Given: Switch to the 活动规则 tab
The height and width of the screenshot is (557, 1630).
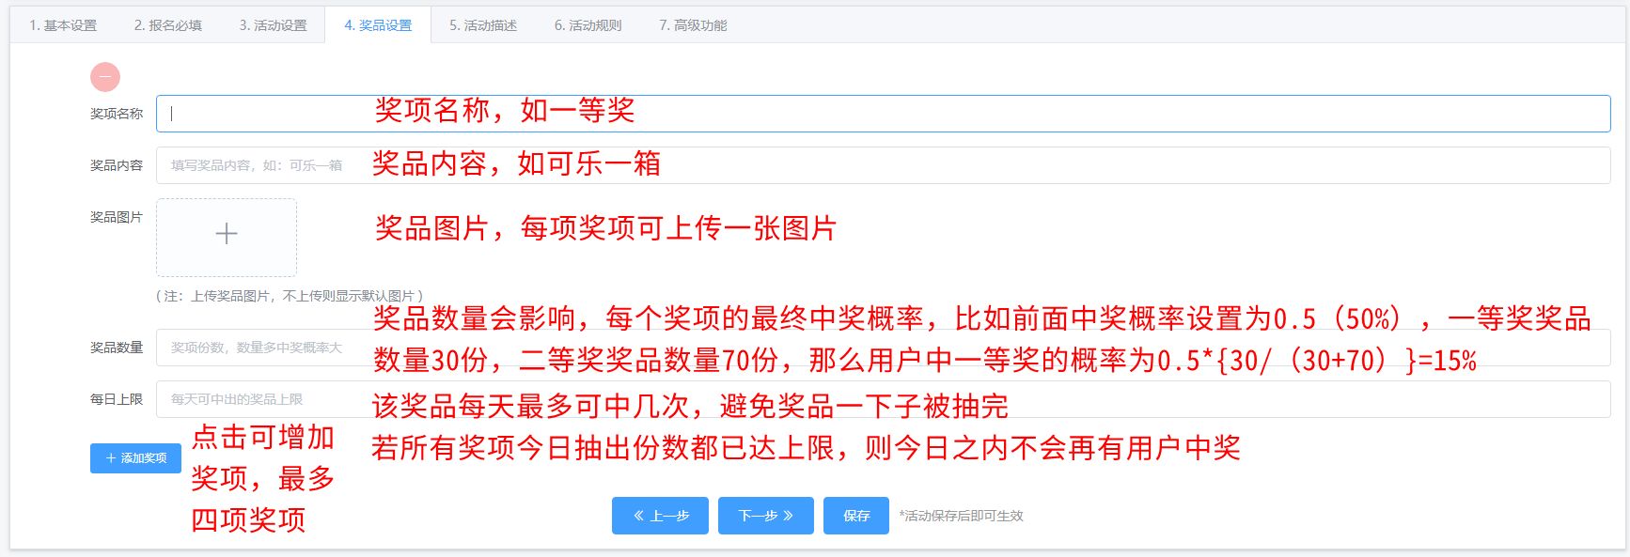Looking at the screenshot, I should coord(588,25).
